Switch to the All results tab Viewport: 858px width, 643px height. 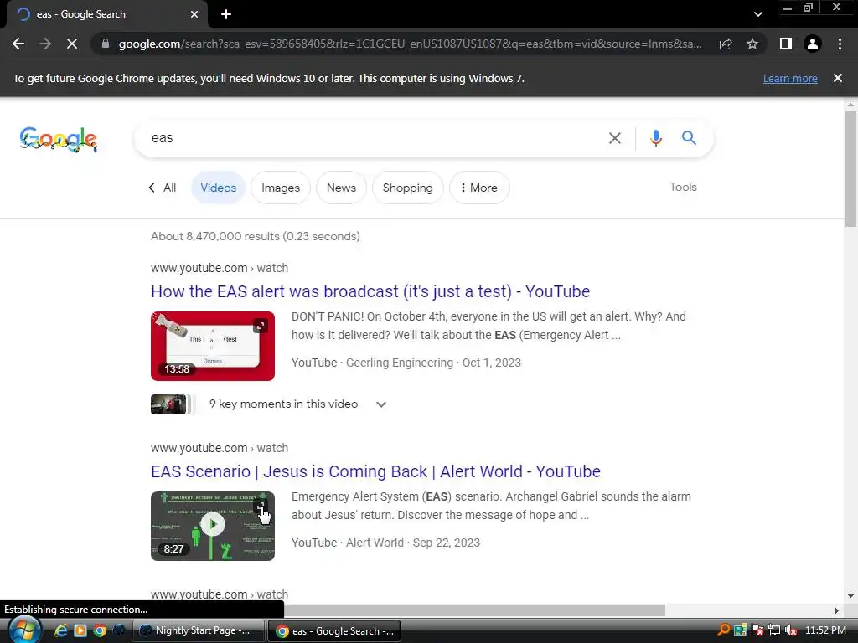pyautogui.click(x=163, y=188)
